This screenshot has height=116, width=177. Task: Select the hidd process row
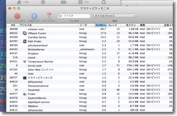90,74
